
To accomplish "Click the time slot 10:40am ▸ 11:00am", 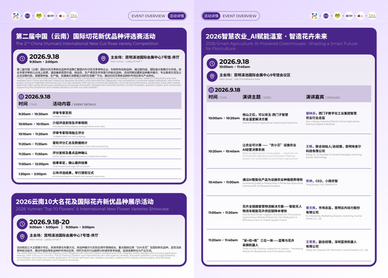I will pyautogui.click(x=224, y=182).
